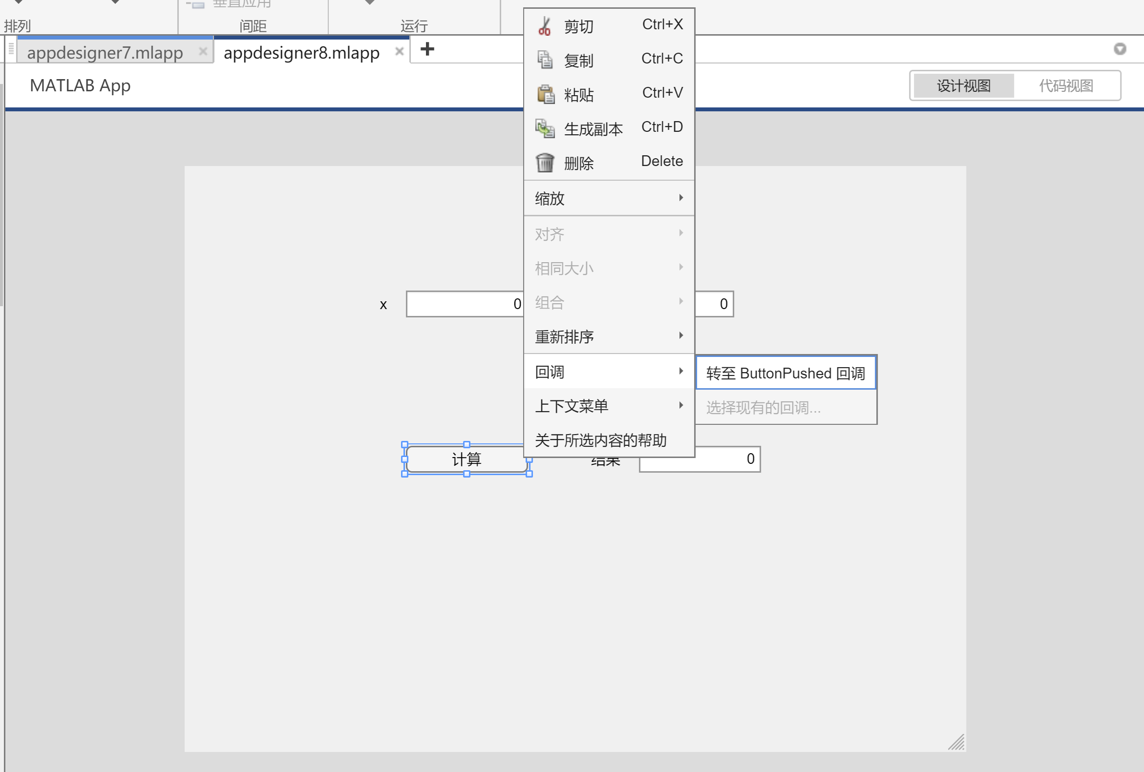Open 关于所选内容的帮助 help entry

(x=600, y=440)
